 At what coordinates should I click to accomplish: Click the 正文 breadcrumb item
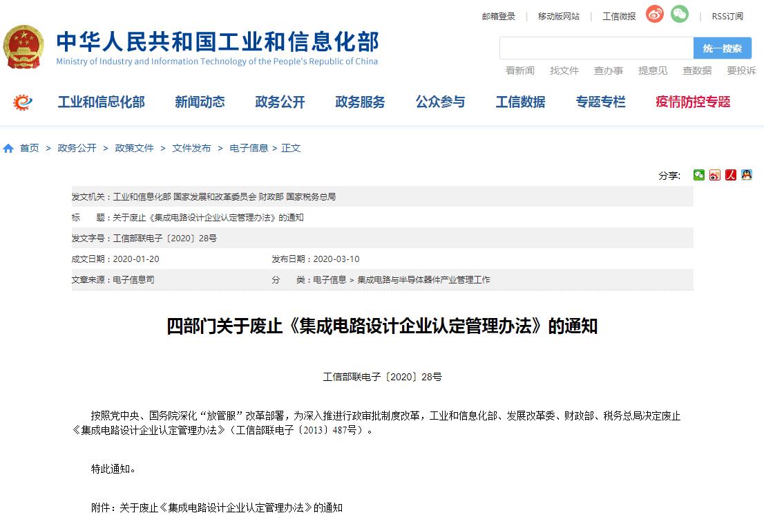291,148
